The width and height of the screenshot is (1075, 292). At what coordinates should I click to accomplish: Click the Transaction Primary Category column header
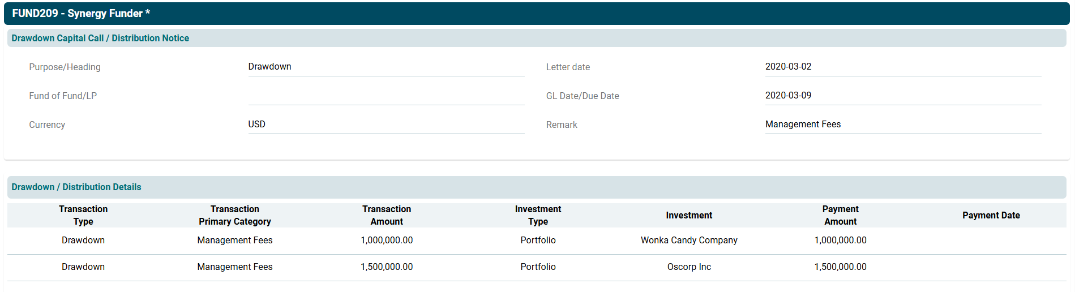click(235, 216)
